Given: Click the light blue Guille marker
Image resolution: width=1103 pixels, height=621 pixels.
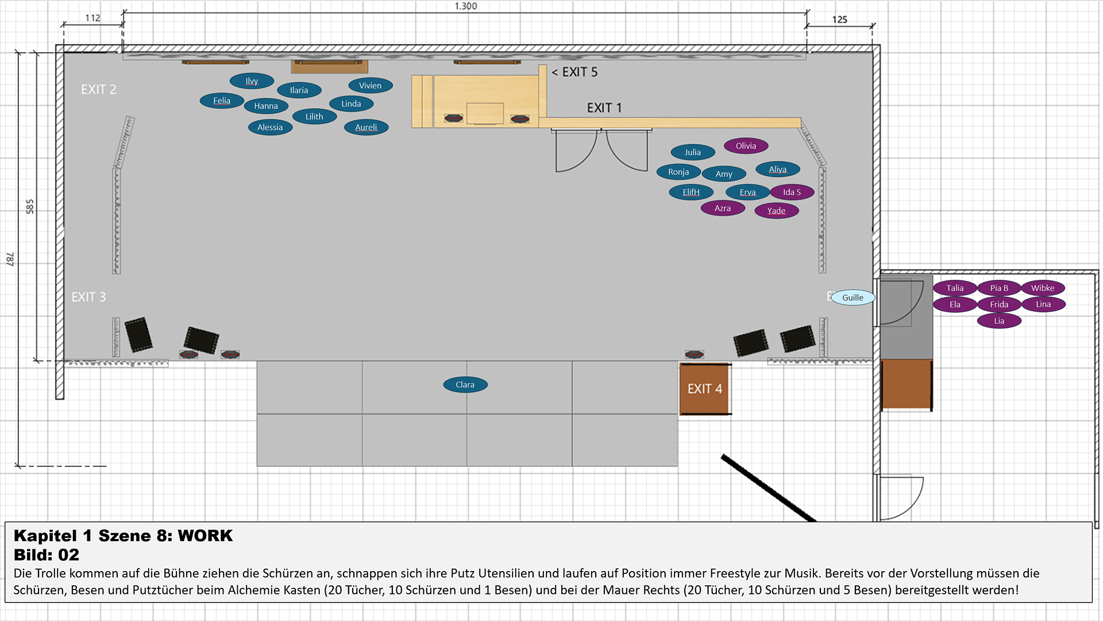Looking at the screenshot, I should [x=853, y=298].
